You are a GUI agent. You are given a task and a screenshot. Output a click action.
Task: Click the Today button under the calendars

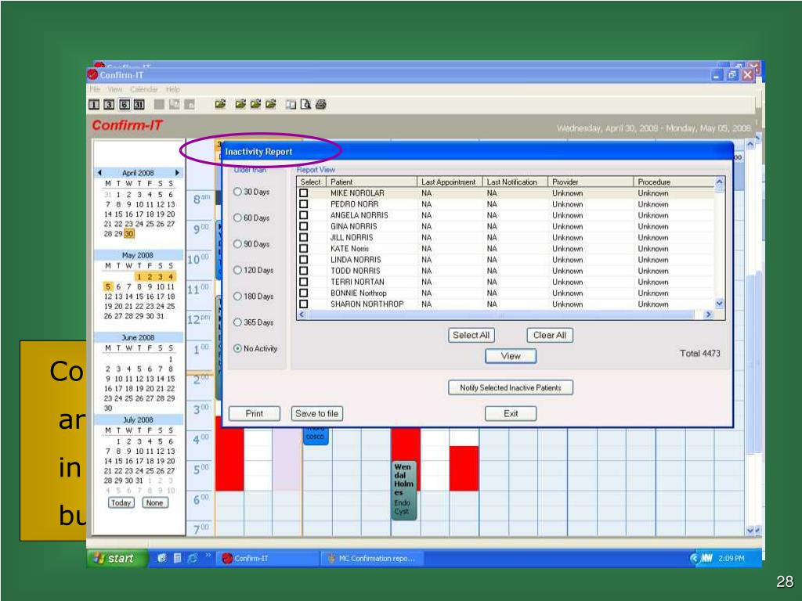tap(121, 503)
